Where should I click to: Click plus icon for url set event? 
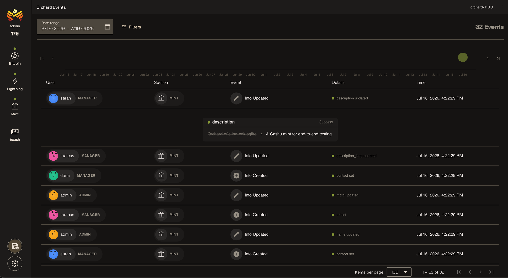(236, 215)
